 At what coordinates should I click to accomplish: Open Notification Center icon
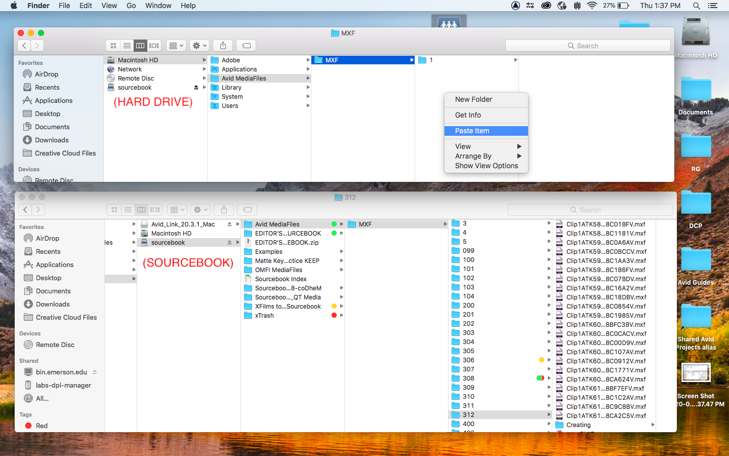point(713,6)
